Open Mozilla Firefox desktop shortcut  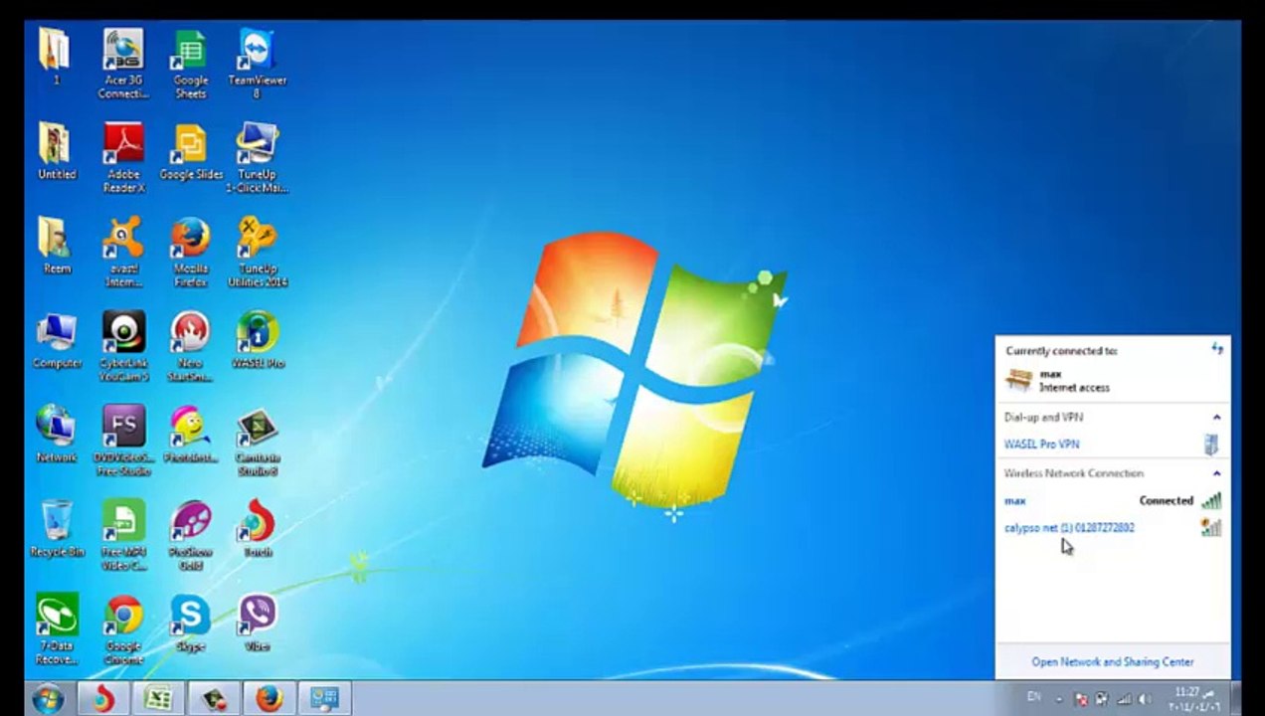pos(190,253)
